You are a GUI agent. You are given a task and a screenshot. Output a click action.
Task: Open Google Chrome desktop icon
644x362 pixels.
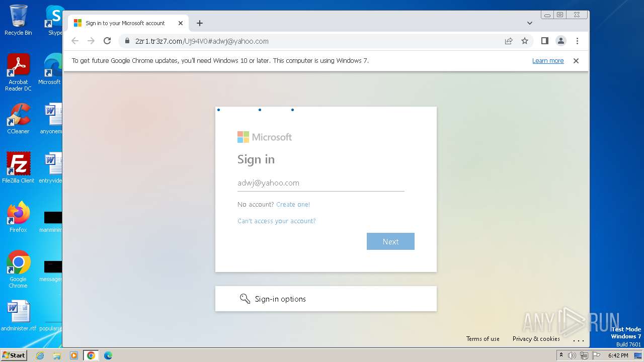[18, 269]
